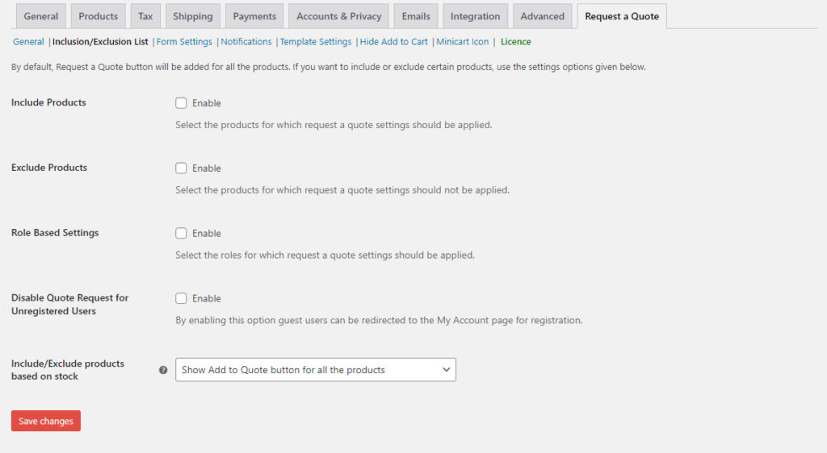Open Template Settings link
The image size is (827, 453).
pyautogui.click(x=316, y=42)
